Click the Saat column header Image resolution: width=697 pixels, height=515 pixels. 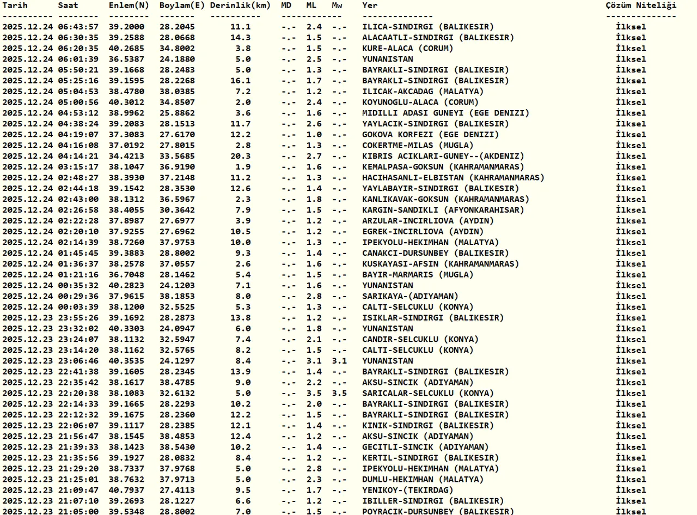68,5
